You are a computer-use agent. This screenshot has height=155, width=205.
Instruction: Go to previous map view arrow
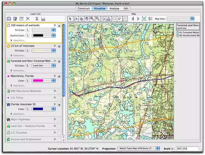(x=133, y=19)
